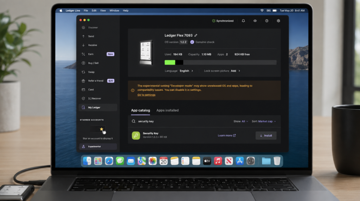Viewport: 360px width, 201px height.
Task: Open the help question mark icon
Action: pos(266,21)
